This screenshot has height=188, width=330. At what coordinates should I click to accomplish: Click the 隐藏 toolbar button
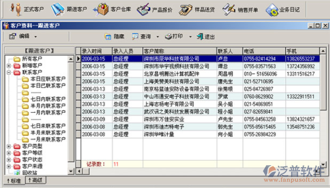tap(114, 37)
